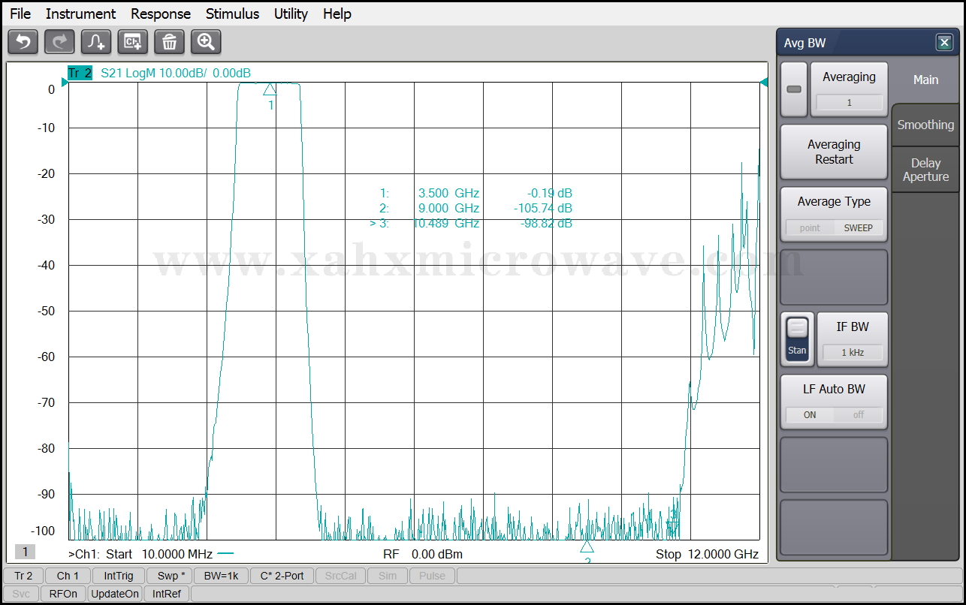This screenshot has height=605, width=966.
Task: Click the Redo toolbar icon
Action: pos(59,42)
